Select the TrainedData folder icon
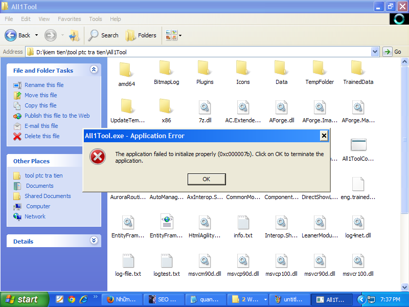 358,68
